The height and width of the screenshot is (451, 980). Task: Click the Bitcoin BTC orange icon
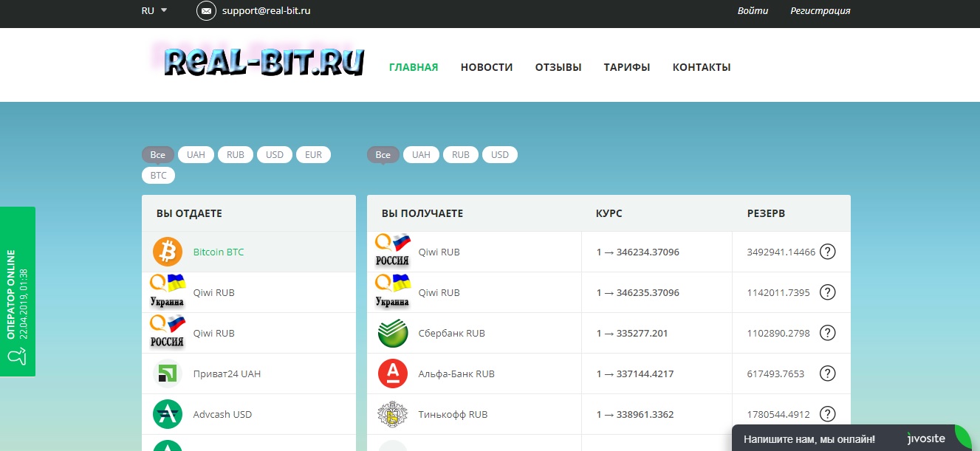pyautogui.click(x=168, y=252)
